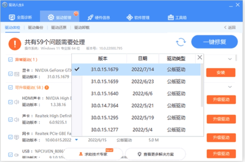Screen dimensions: 245x162
Task: Click the red 59 notification badge
Action: pos(76,14)
